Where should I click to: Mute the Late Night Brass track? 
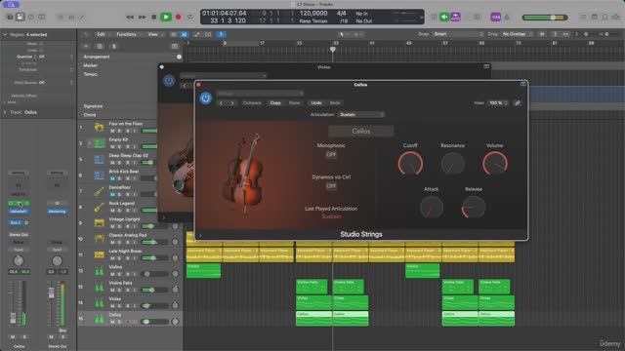click(x=112, y=258)
